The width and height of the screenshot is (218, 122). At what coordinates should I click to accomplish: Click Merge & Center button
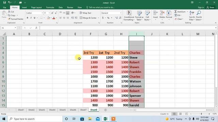click(x=88, y=18)
